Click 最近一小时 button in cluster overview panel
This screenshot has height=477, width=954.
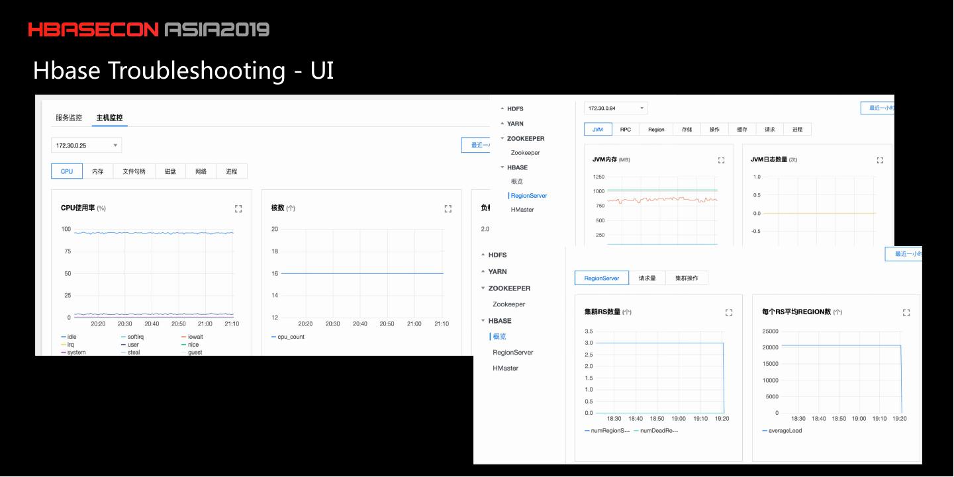pos(904,254)
